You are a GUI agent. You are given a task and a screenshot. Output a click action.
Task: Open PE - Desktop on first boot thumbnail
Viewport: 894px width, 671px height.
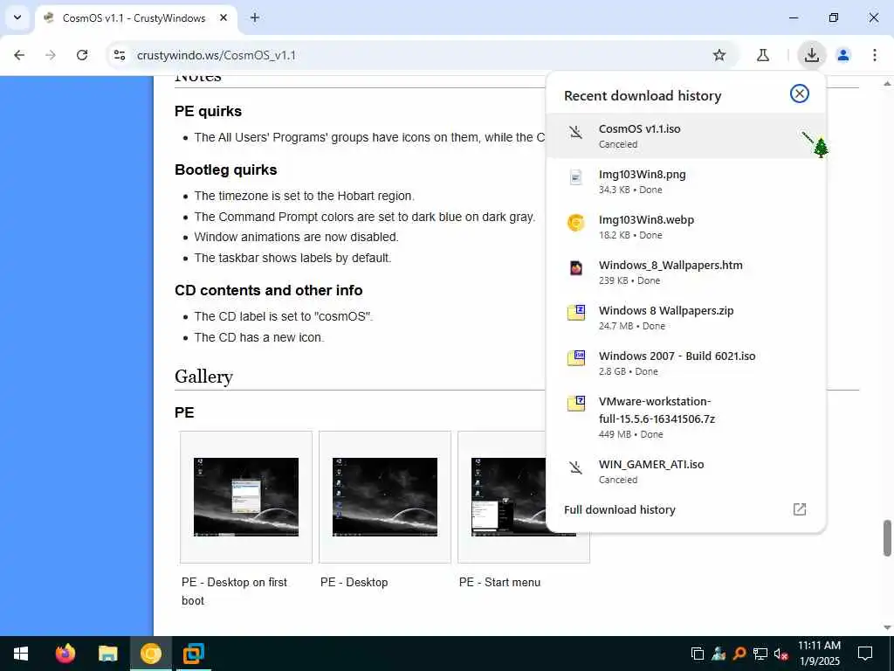[245, 497]
